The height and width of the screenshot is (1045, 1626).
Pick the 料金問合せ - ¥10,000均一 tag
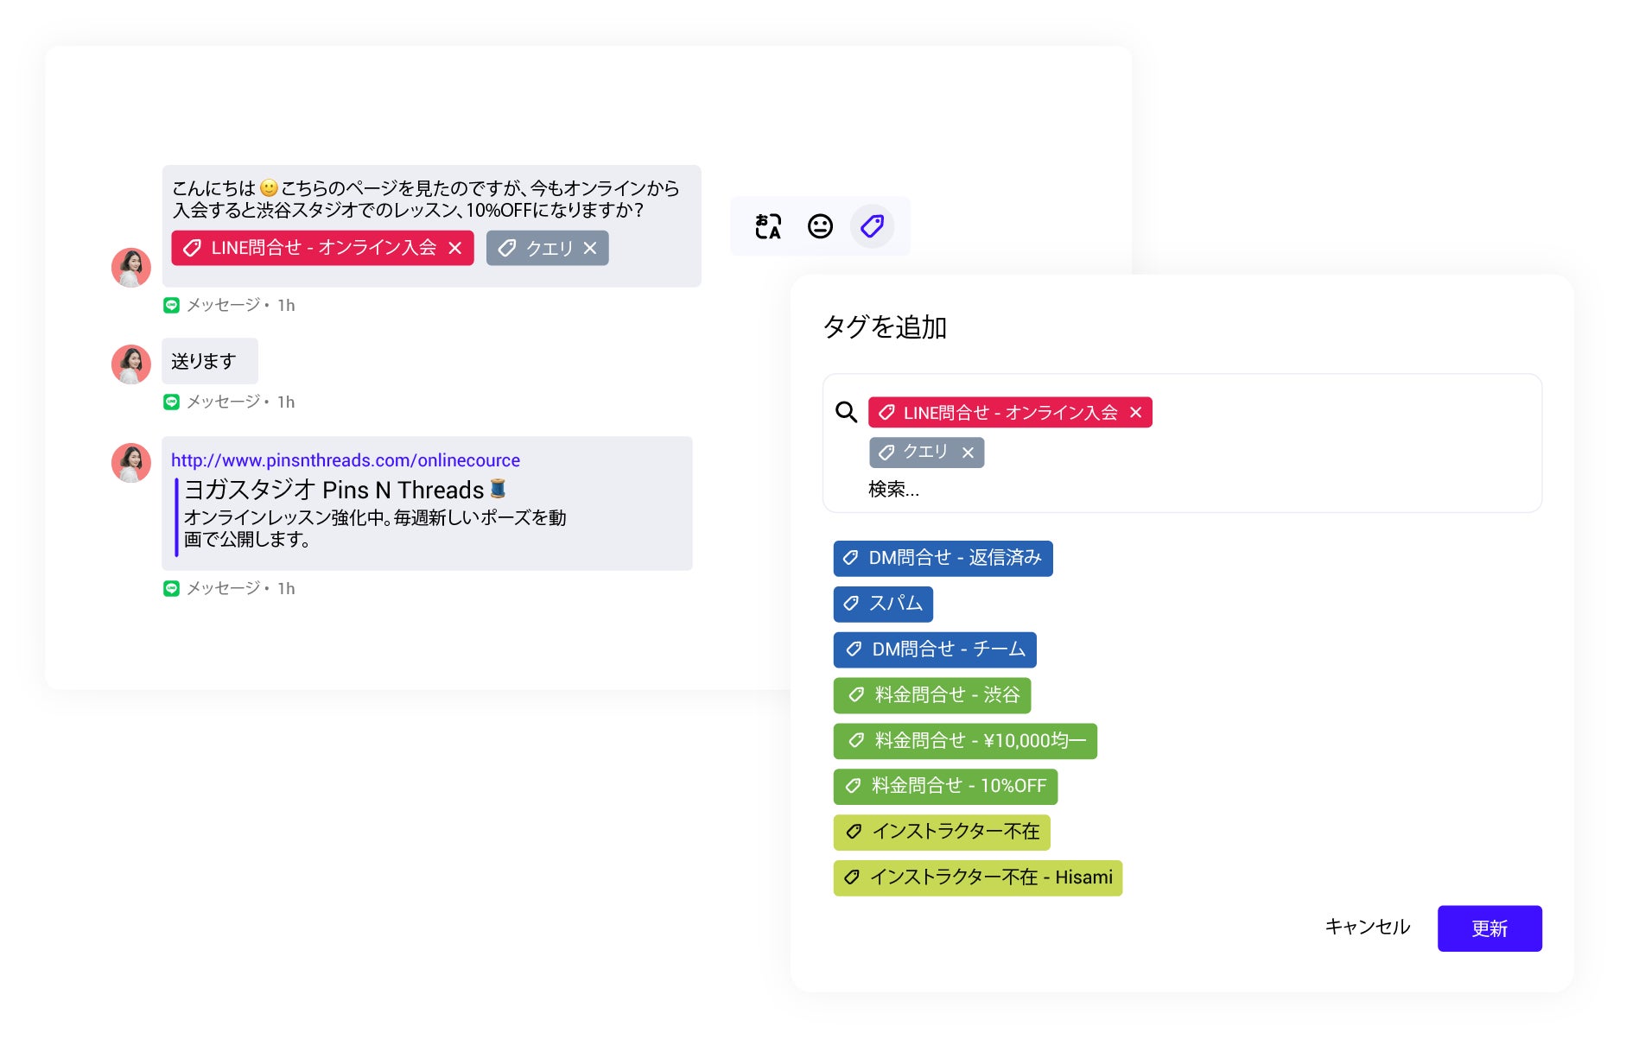coord(965,741)
